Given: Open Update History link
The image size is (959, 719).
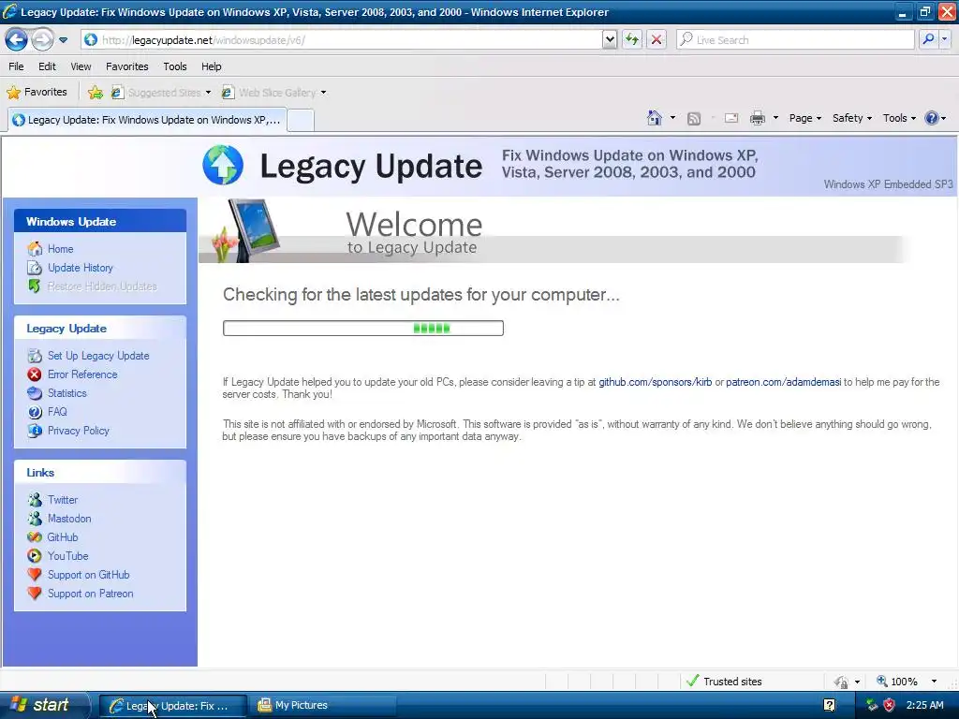Looking at the screenshot, I should (81, 268).
